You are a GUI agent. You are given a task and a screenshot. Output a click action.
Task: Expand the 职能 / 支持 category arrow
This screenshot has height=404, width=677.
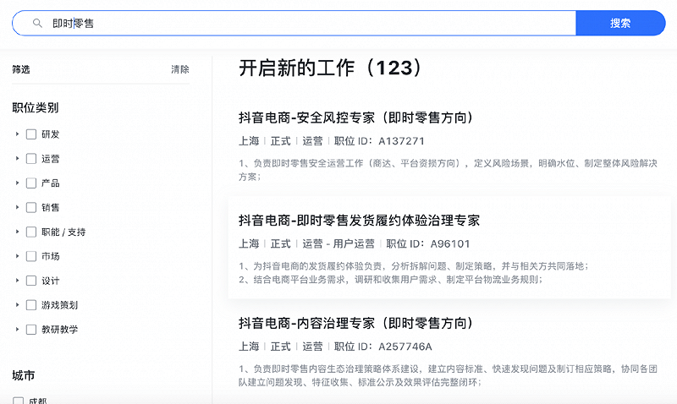(17, 232)
